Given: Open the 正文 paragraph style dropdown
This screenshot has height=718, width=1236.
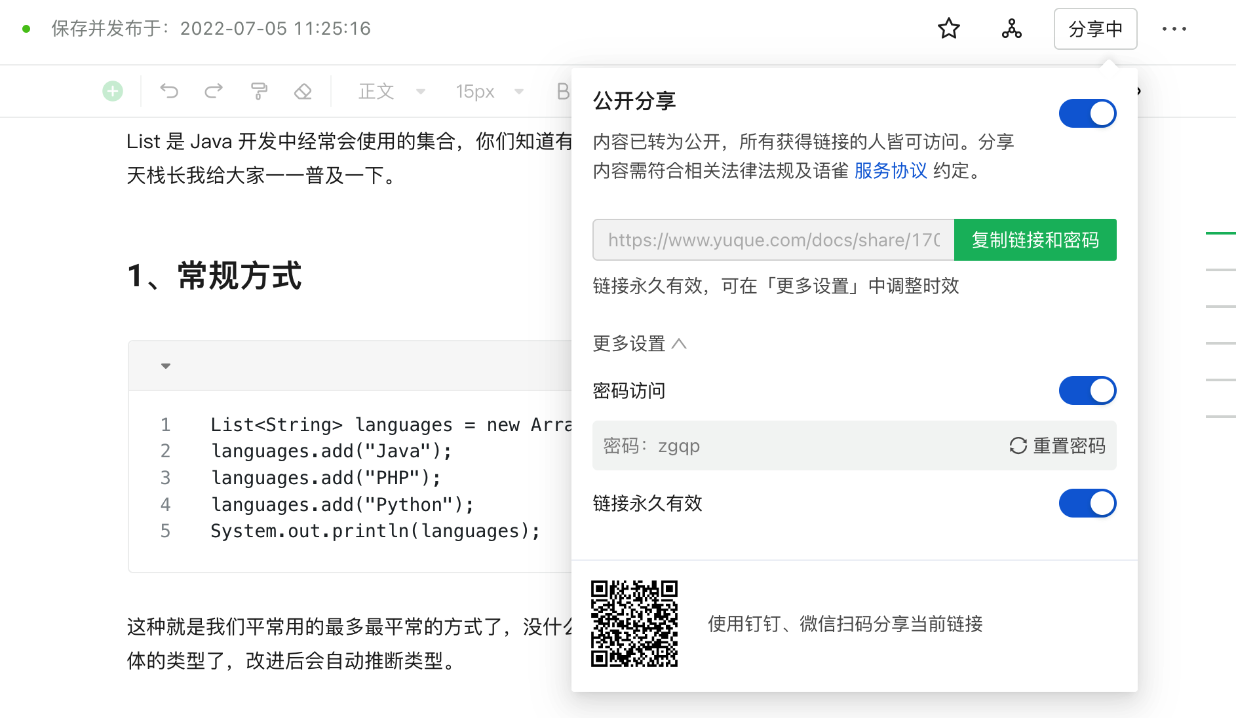Looking at the screenshot, I should tap(392, 91).
